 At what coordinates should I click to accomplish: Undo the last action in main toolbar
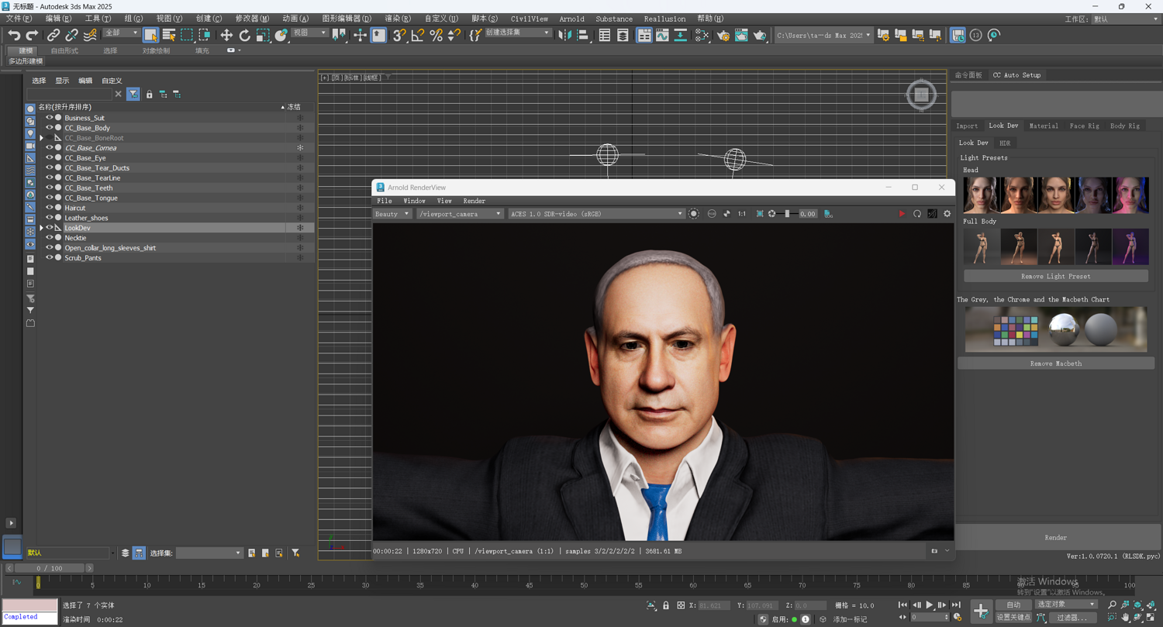click(14, 35)
